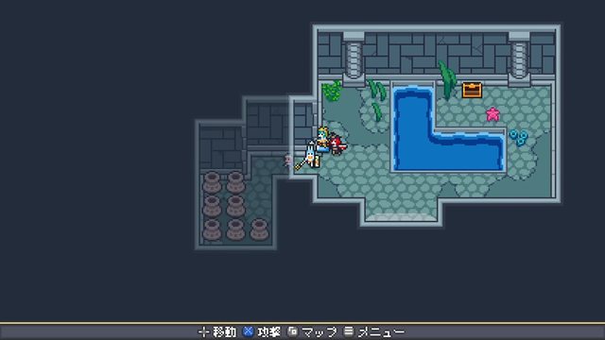605x340 pixels.
Task: Click the blue X attack button icon
Action: [249, 331]
